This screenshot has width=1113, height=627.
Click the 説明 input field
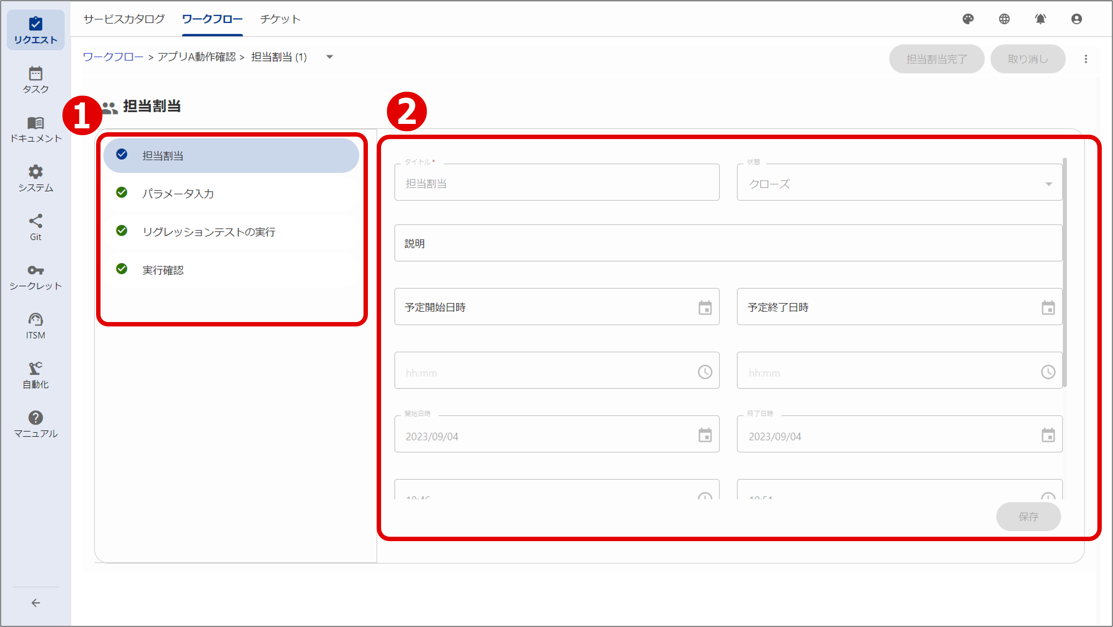728,243
